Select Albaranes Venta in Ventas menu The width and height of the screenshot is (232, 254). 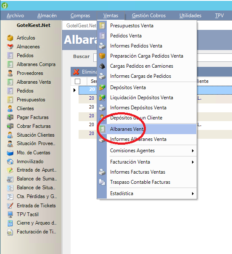(147, 129)
